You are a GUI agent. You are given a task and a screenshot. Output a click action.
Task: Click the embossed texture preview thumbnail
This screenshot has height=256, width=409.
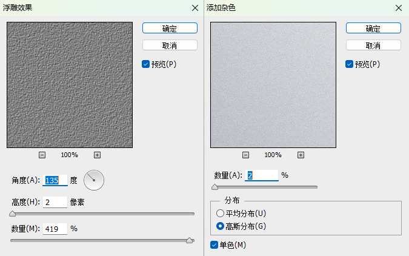coord(70,85)
